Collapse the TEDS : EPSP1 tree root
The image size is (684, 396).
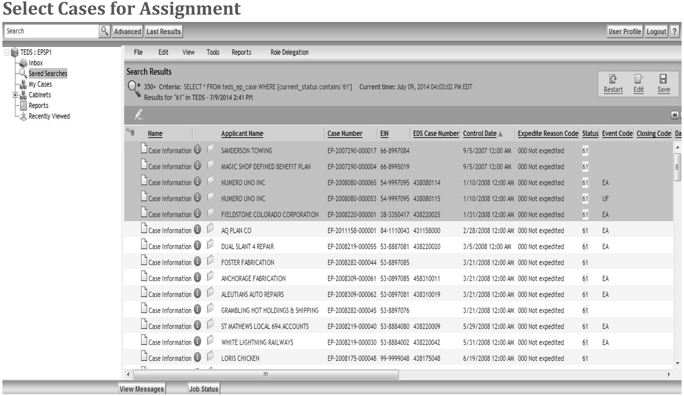pyautogui.click(x=7, y=52)
